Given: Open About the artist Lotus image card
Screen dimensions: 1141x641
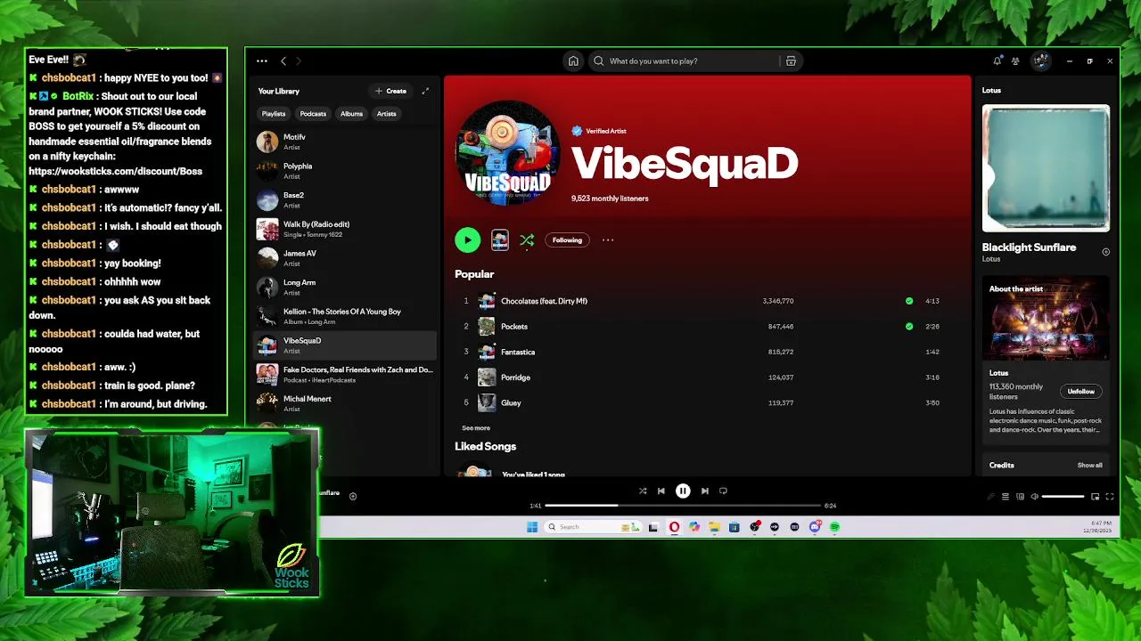Looking at the screenshot, I should coord(1046,318).
